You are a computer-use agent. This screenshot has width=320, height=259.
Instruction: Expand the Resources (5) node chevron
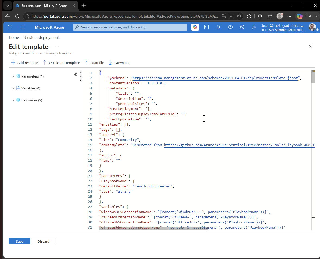click(13, 100)
